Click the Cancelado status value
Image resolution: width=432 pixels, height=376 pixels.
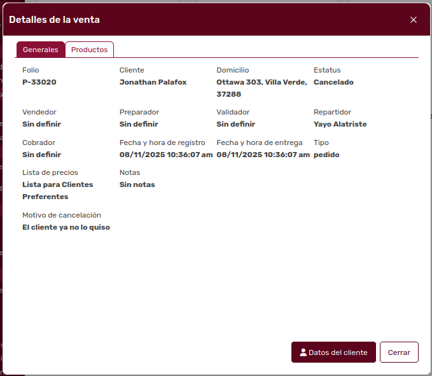point(333,82)
